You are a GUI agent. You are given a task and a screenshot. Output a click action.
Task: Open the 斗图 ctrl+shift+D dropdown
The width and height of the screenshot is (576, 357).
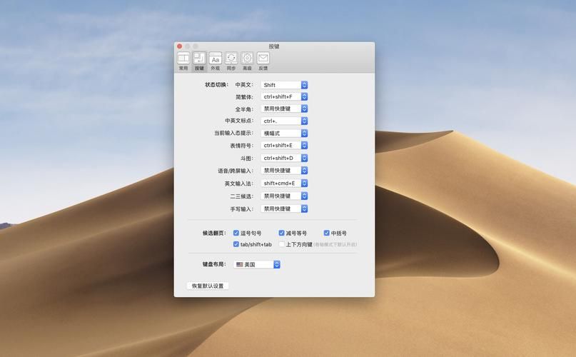[x=284, y=158]
